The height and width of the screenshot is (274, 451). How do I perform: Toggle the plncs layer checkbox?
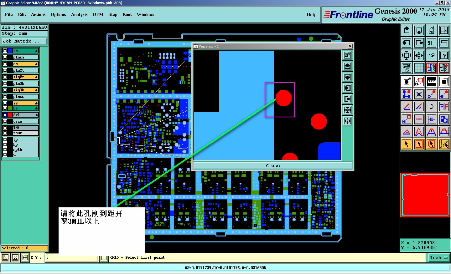pyautogui.click(x=5, y=57)
